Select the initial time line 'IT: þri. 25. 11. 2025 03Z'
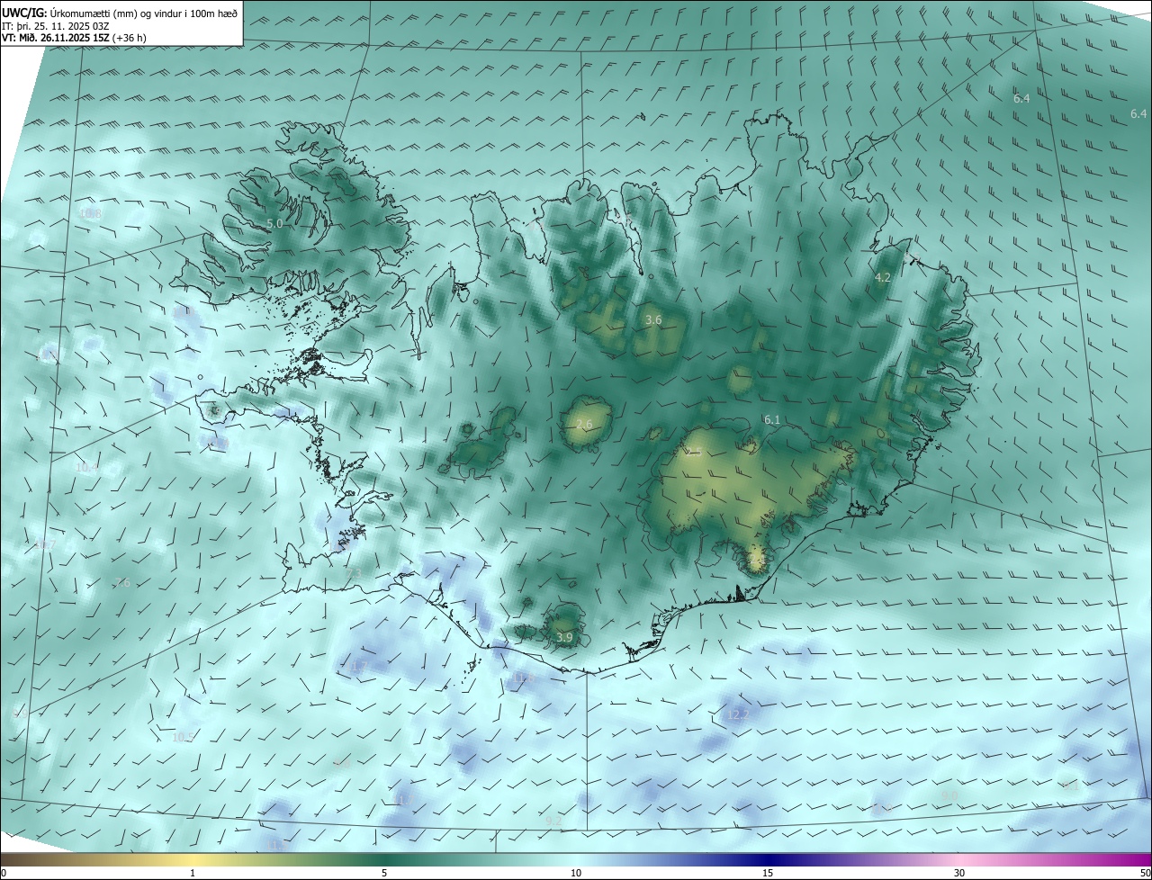This screenshot has height=880, width=1152. [56, 25]
